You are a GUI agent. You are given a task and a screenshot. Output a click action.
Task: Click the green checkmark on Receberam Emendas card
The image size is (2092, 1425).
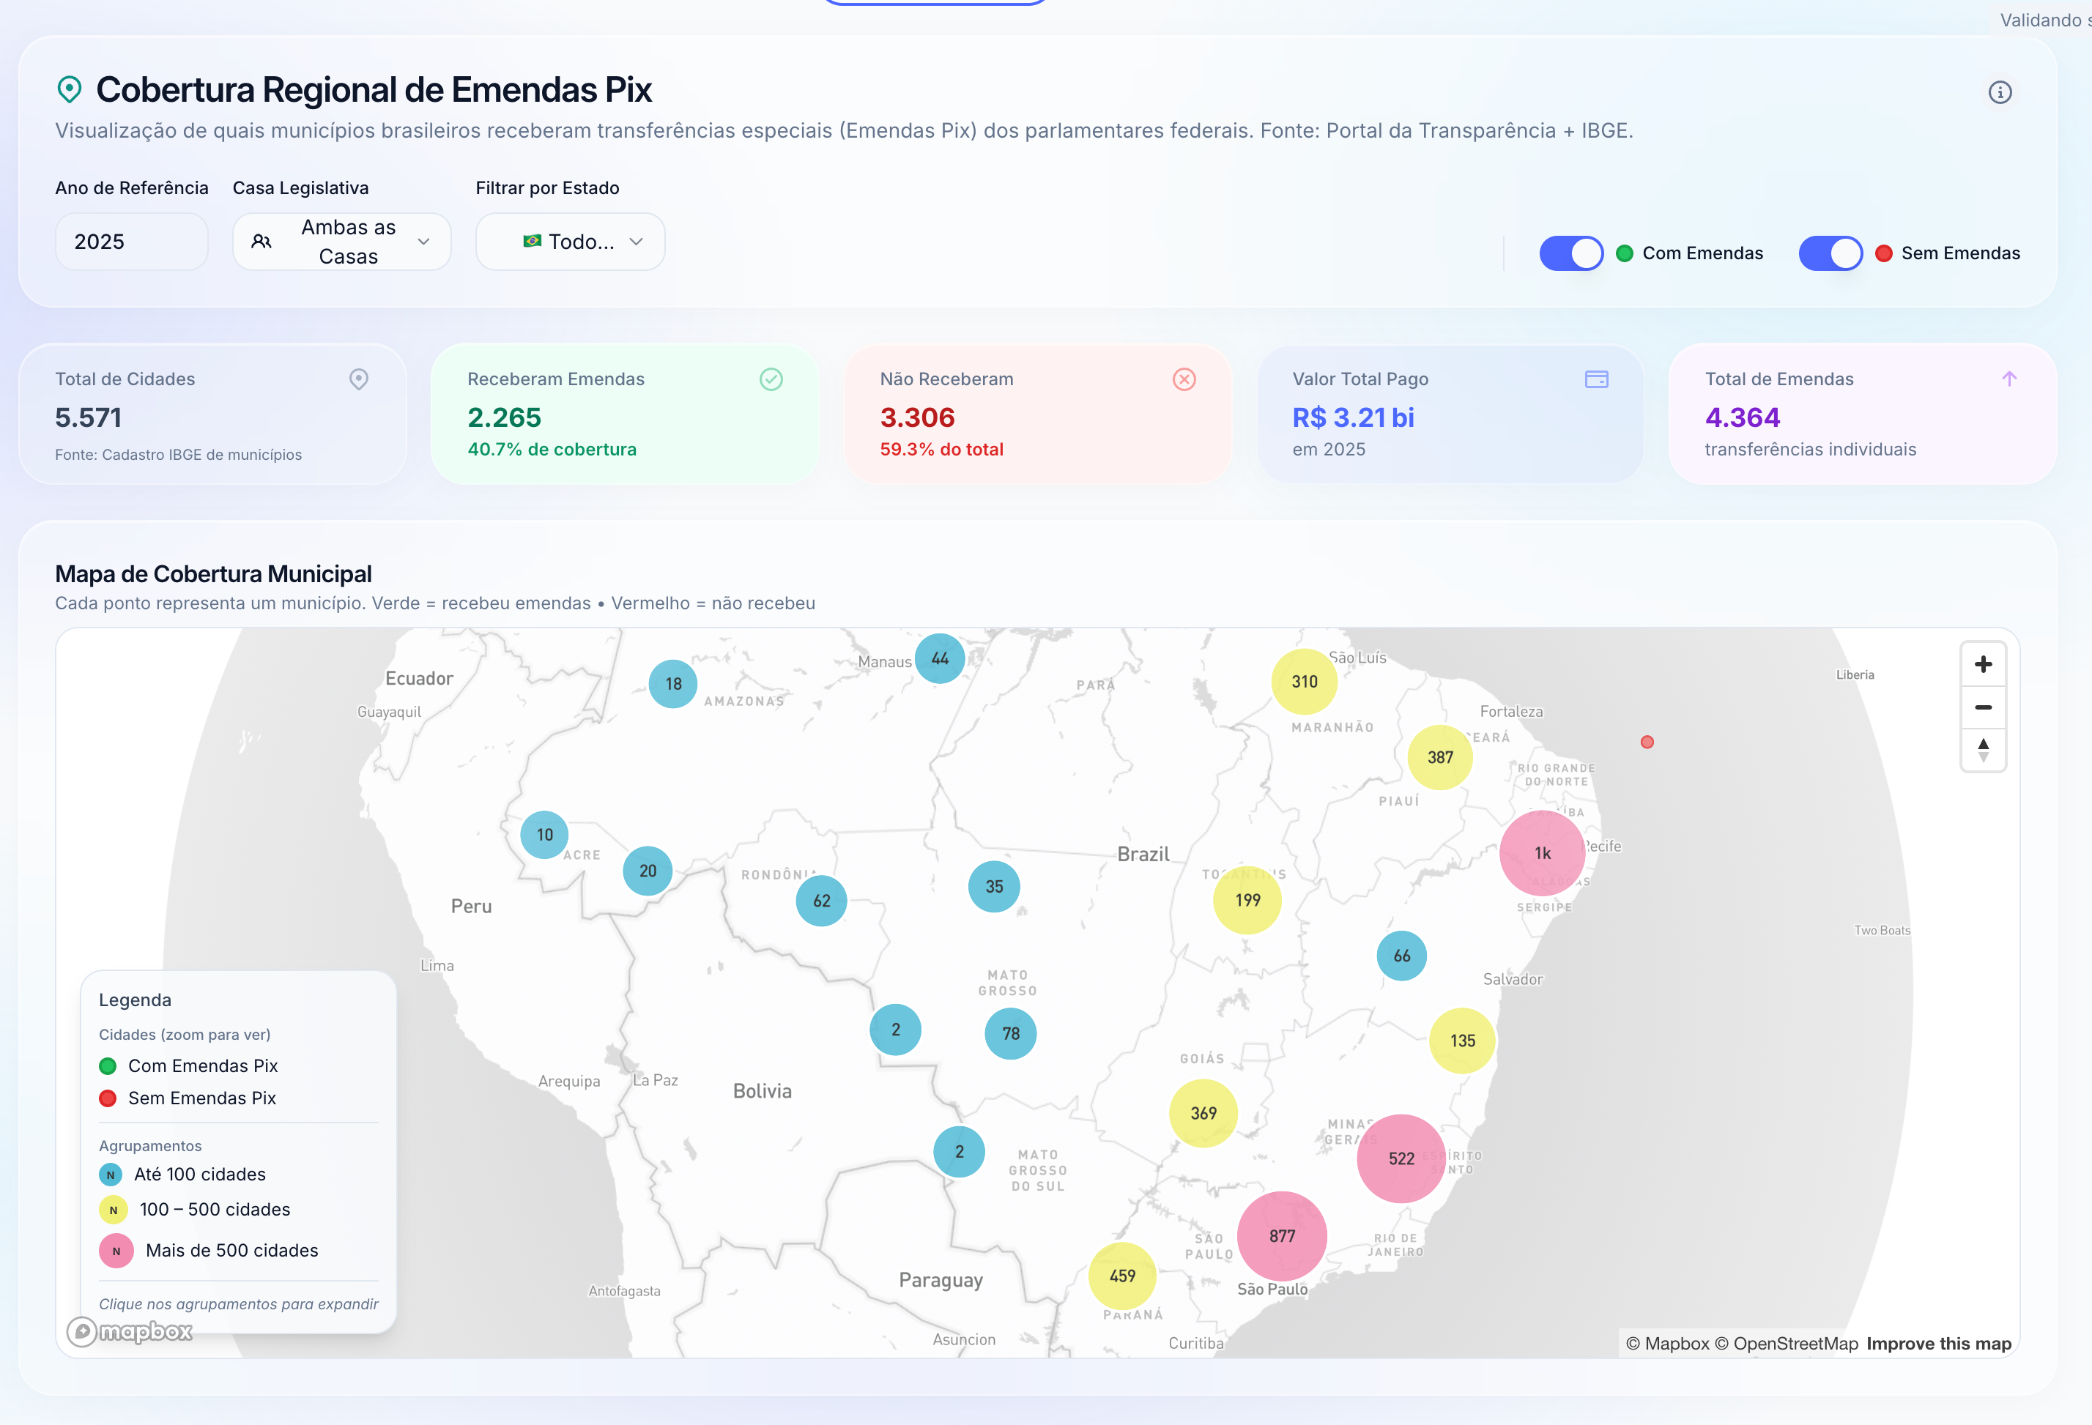click(771, 379)
